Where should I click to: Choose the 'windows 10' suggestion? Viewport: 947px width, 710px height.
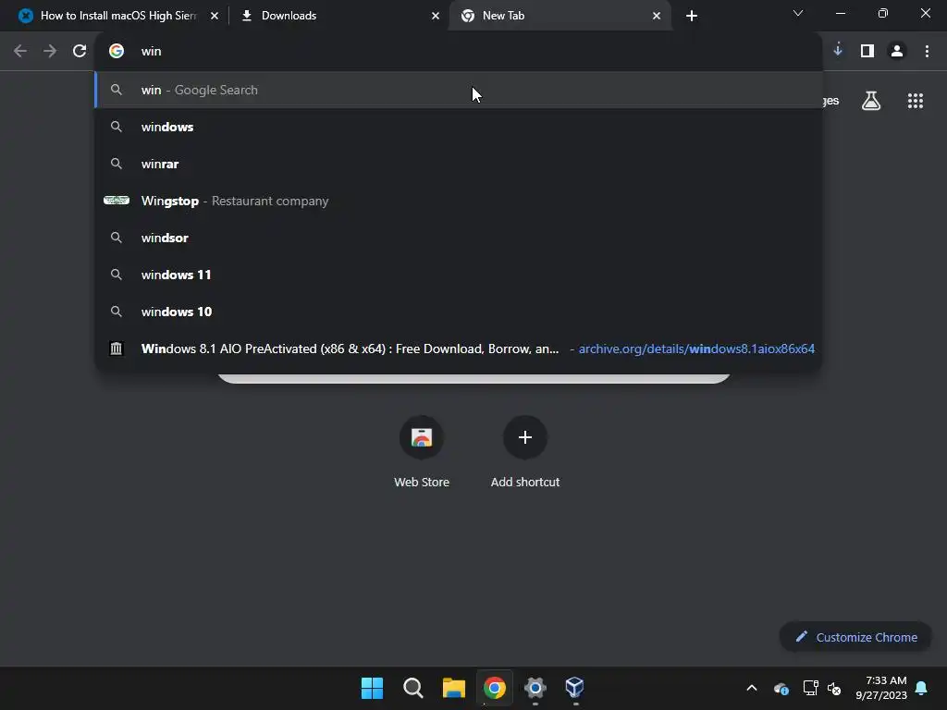459,312
